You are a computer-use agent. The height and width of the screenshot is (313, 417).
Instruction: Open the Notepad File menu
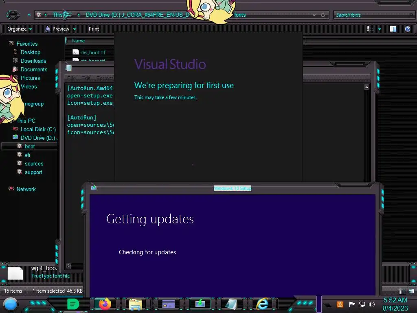71,78
